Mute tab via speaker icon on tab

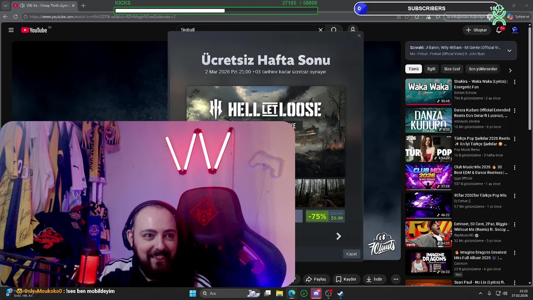[x=22, y=5]
